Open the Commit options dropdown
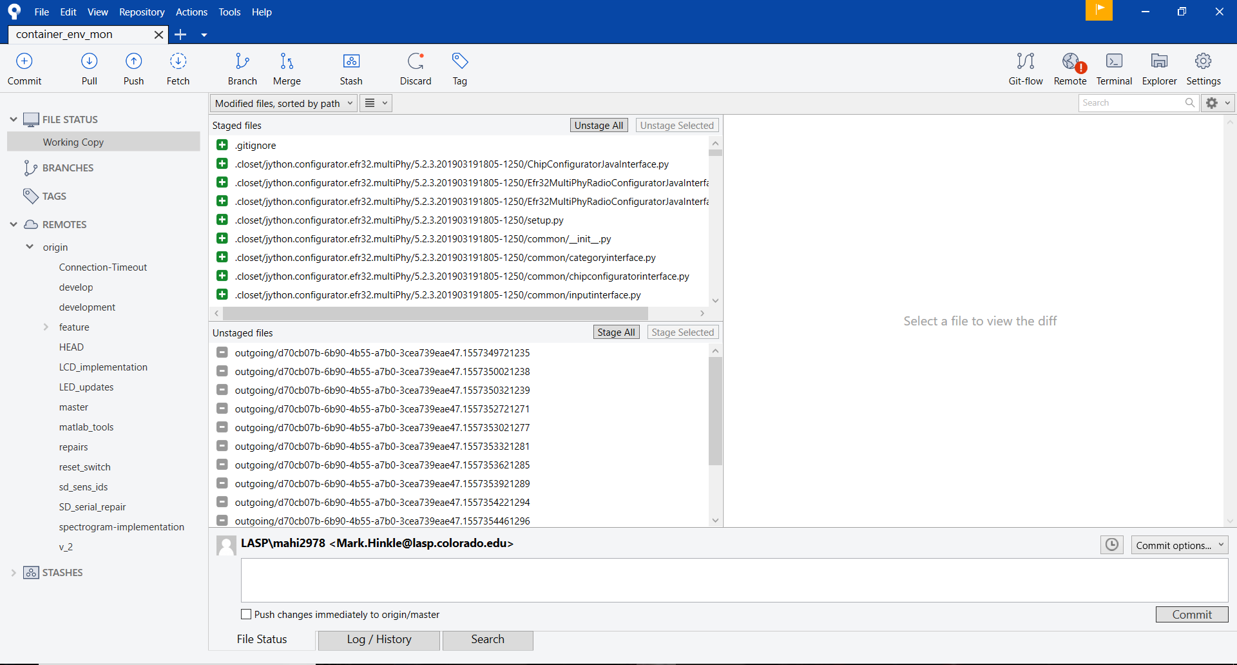 [x=1180, y=545]
